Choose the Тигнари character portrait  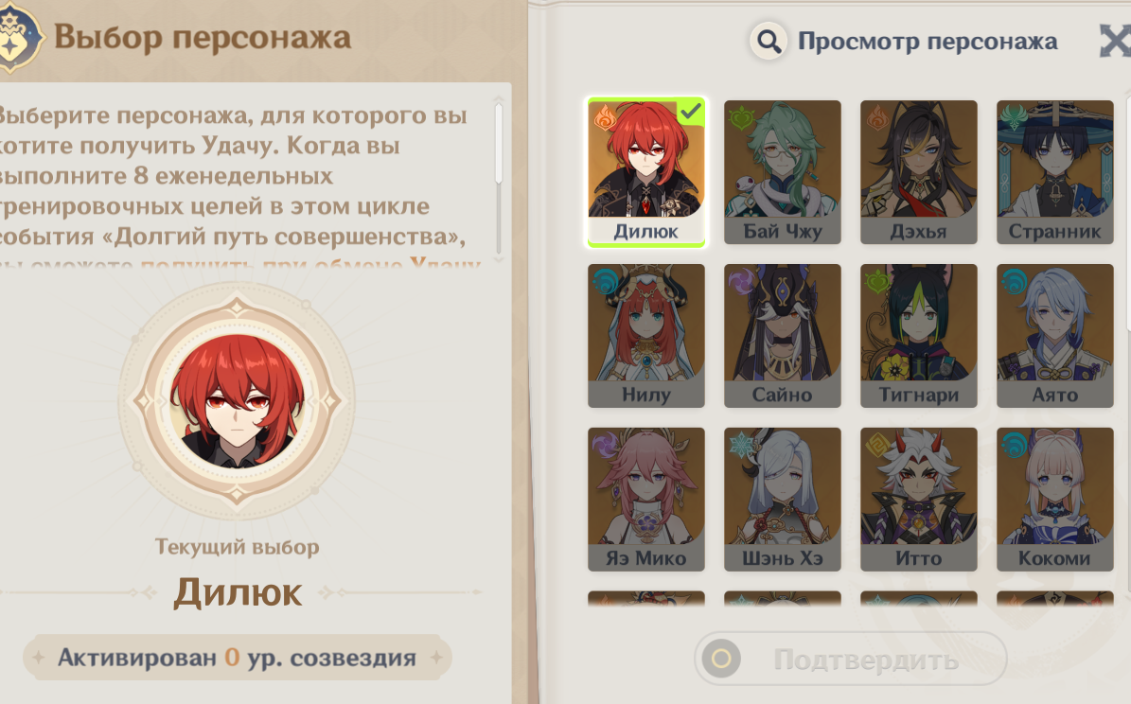918,335
